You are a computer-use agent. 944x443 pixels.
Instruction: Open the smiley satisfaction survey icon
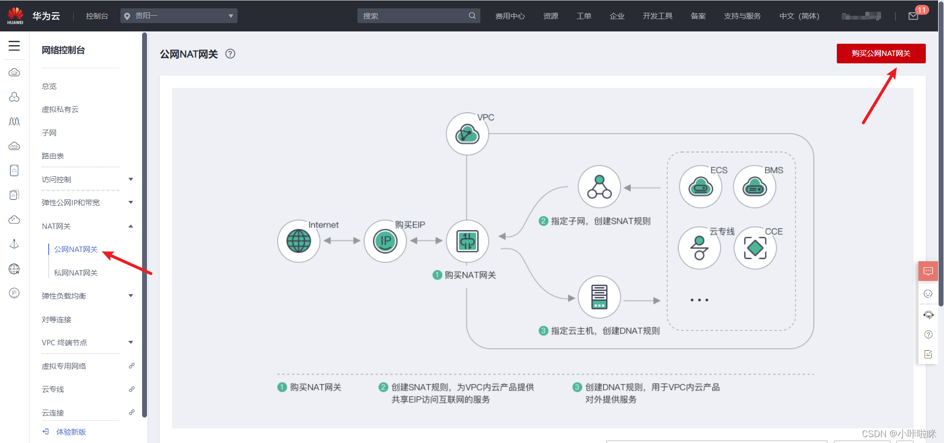click(x=928, y=294)
